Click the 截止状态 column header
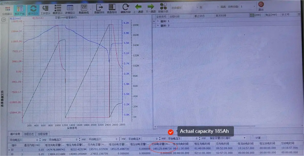The height and width of the screenshot is (156, 304). [200, 16]
